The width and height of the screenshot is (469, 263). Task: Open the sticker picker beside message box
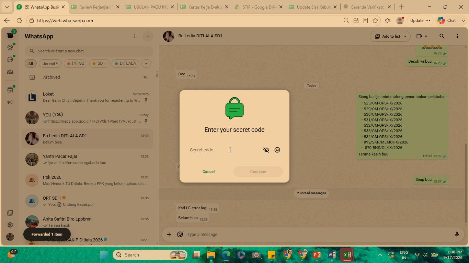point(180,235)
